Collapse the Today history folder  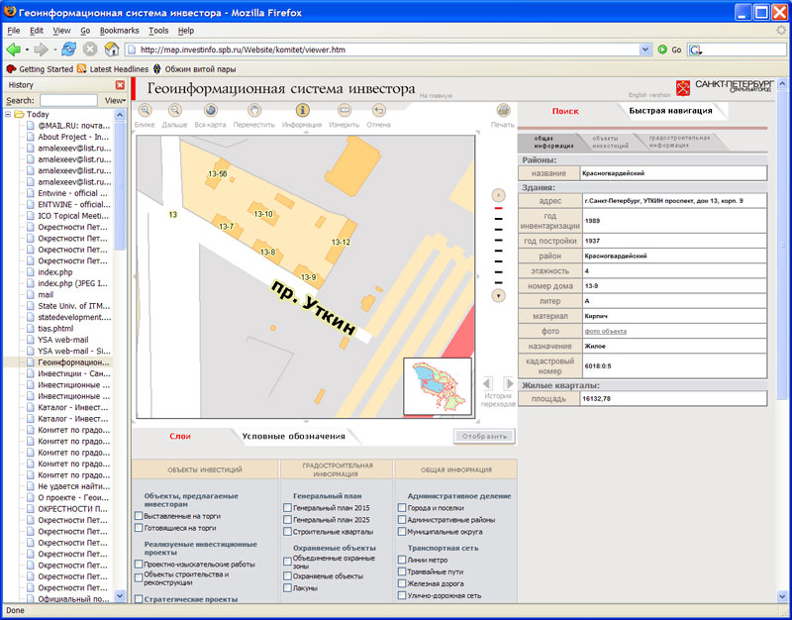pos(8,114)
